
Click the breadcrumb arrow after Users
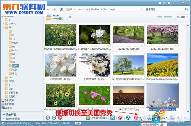(x=84, y=9)
